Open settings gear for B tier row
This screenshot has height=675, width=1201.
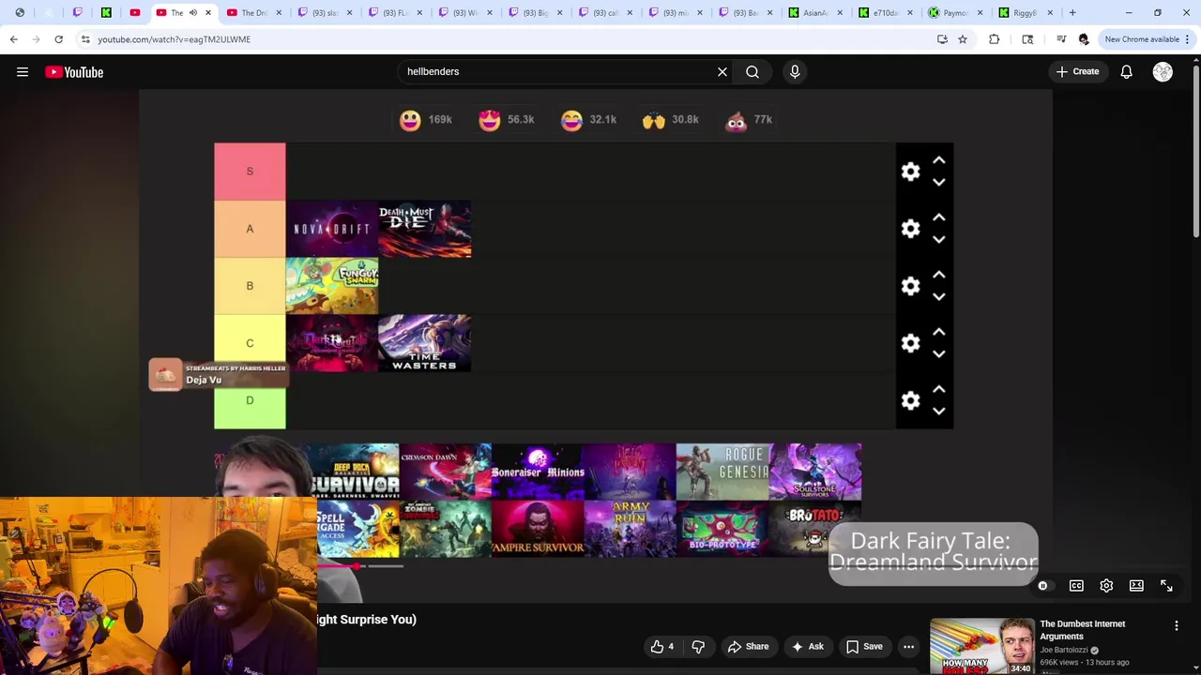[x=910, y=286]
